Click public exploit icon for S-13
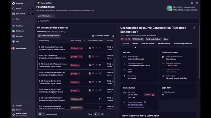 click(100, 99)
